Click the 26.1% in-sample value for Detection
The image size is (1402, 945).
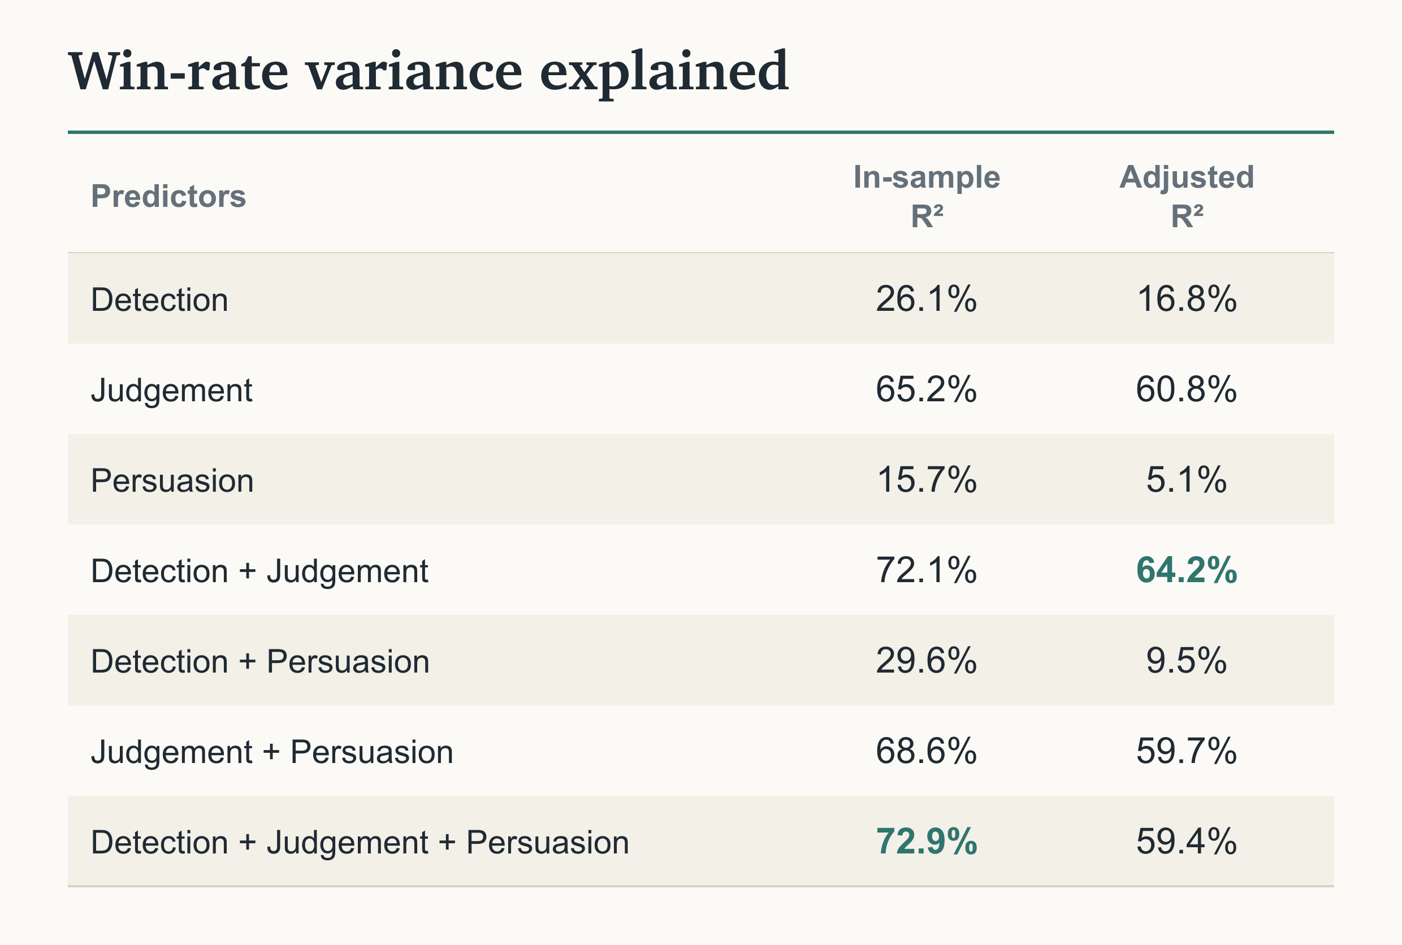click(x=927, y=299)
